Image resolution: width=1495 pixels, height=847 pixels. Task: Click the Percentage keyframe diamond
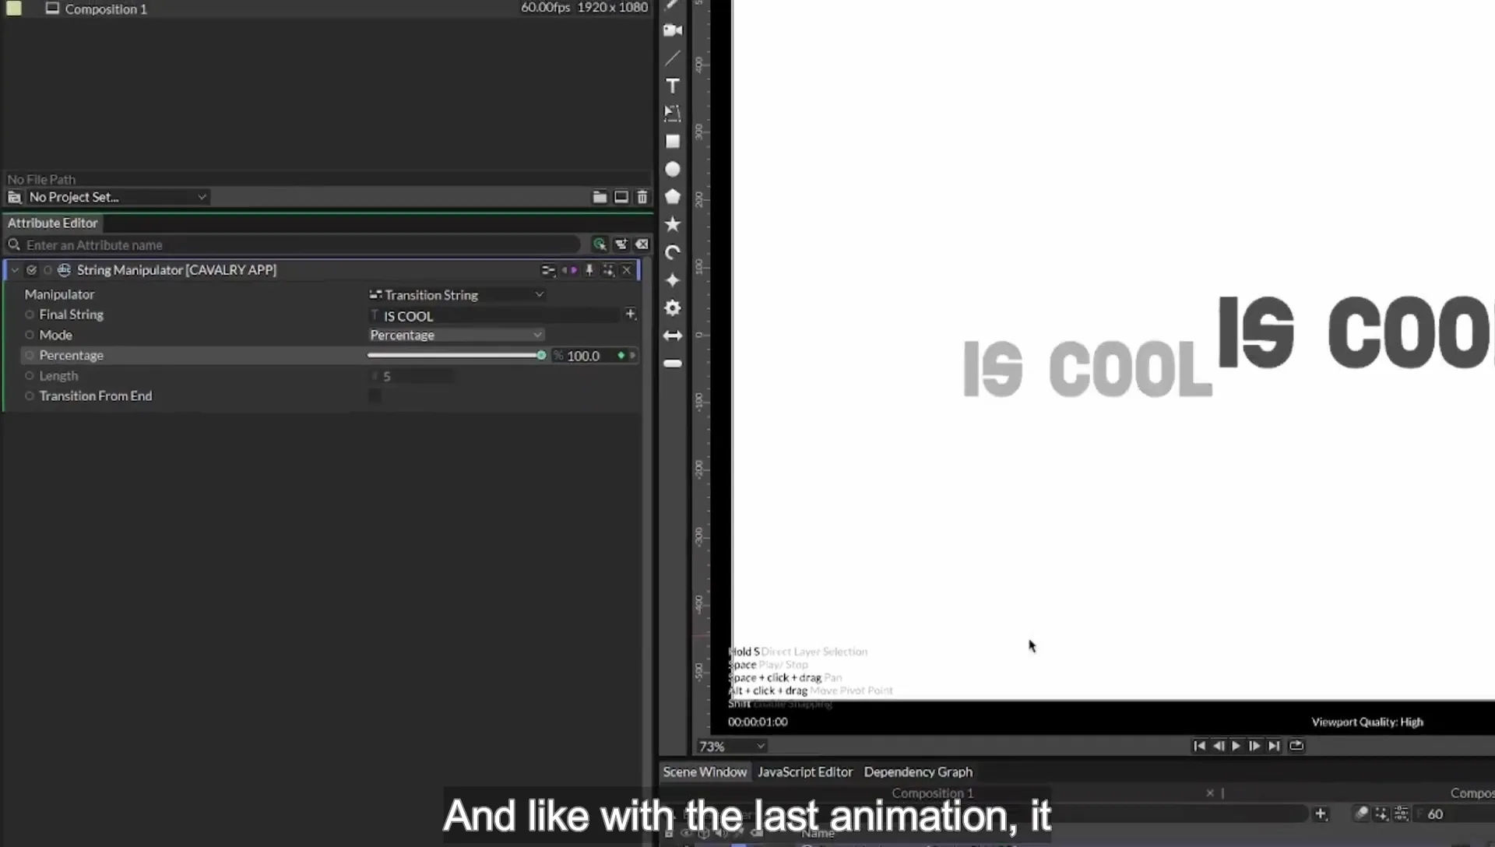621,356
